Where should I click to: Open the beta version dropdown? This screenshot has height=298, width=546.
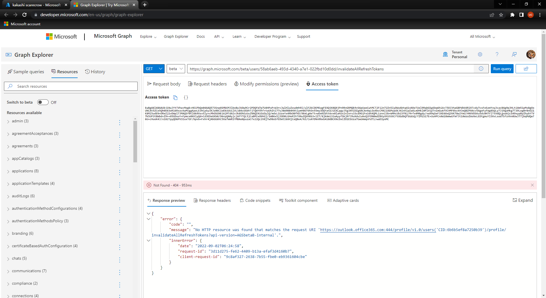pyautogui.click(x=176, y=69)
